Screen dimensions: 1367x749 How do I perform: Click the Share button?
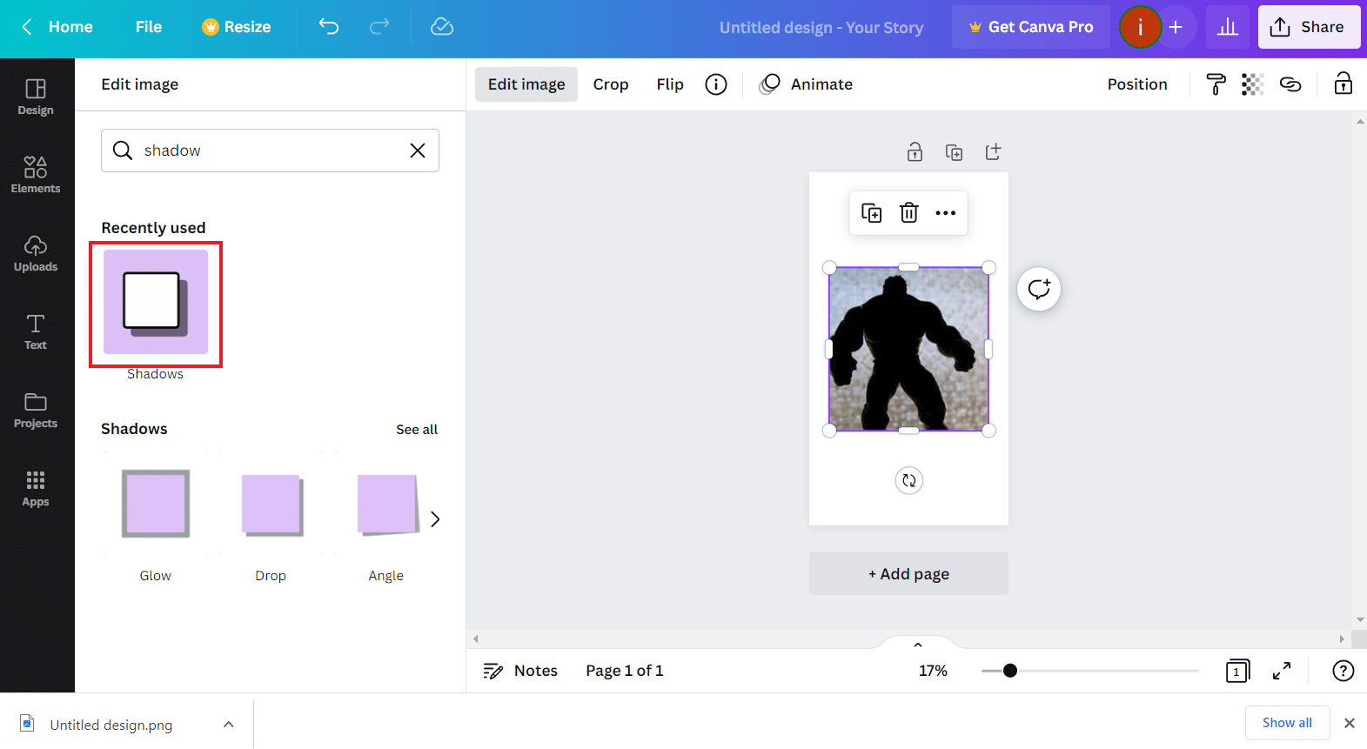coord(1309,27)
